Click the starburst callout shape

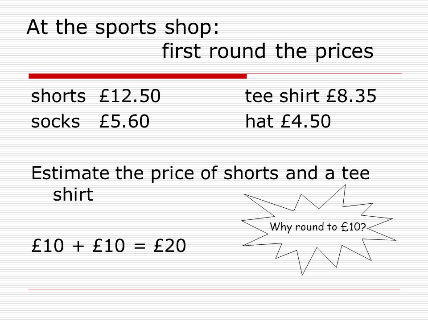(318, 230)
